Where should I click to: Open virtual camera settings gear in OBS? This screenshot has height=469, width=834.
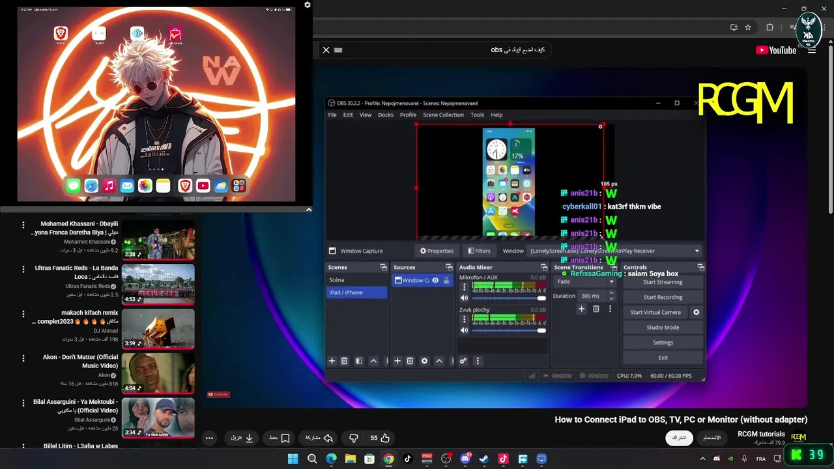pyautogui.click(x=696, y=312)
